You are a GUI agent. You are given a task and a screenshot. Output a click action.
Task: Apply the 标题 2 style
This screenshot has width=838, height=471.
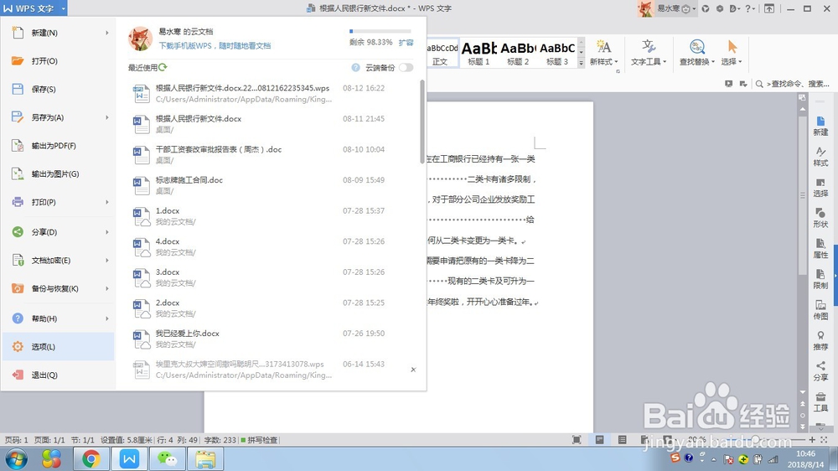[x=518, y=53]
